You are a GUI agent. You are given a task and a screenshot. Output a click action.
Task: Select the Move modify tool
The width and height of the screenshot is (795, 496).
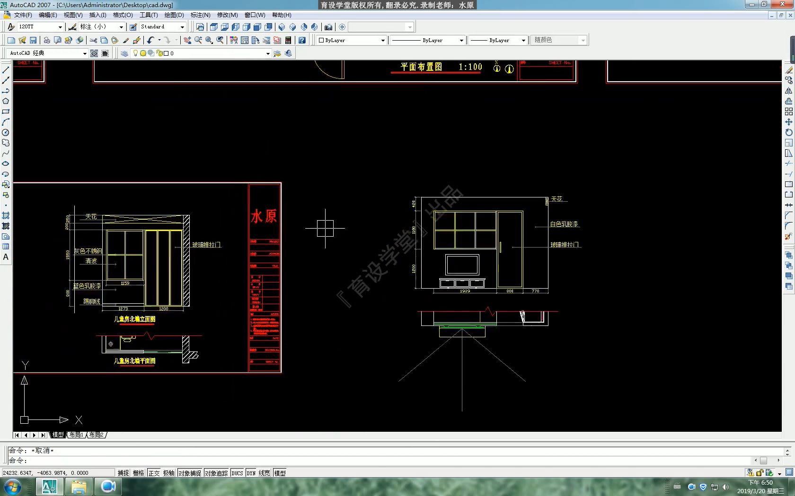[788, 122]
